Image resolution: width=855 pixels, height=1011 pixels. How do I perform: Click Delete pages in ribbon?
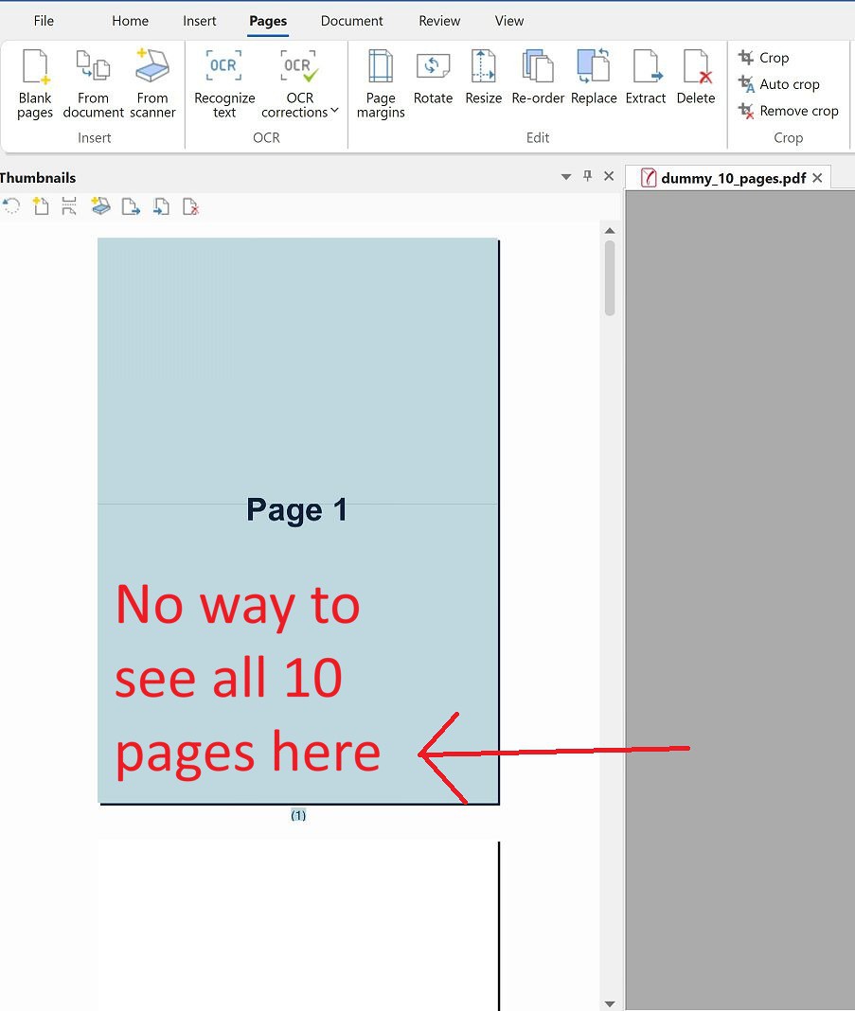click(x=696, y=78)
